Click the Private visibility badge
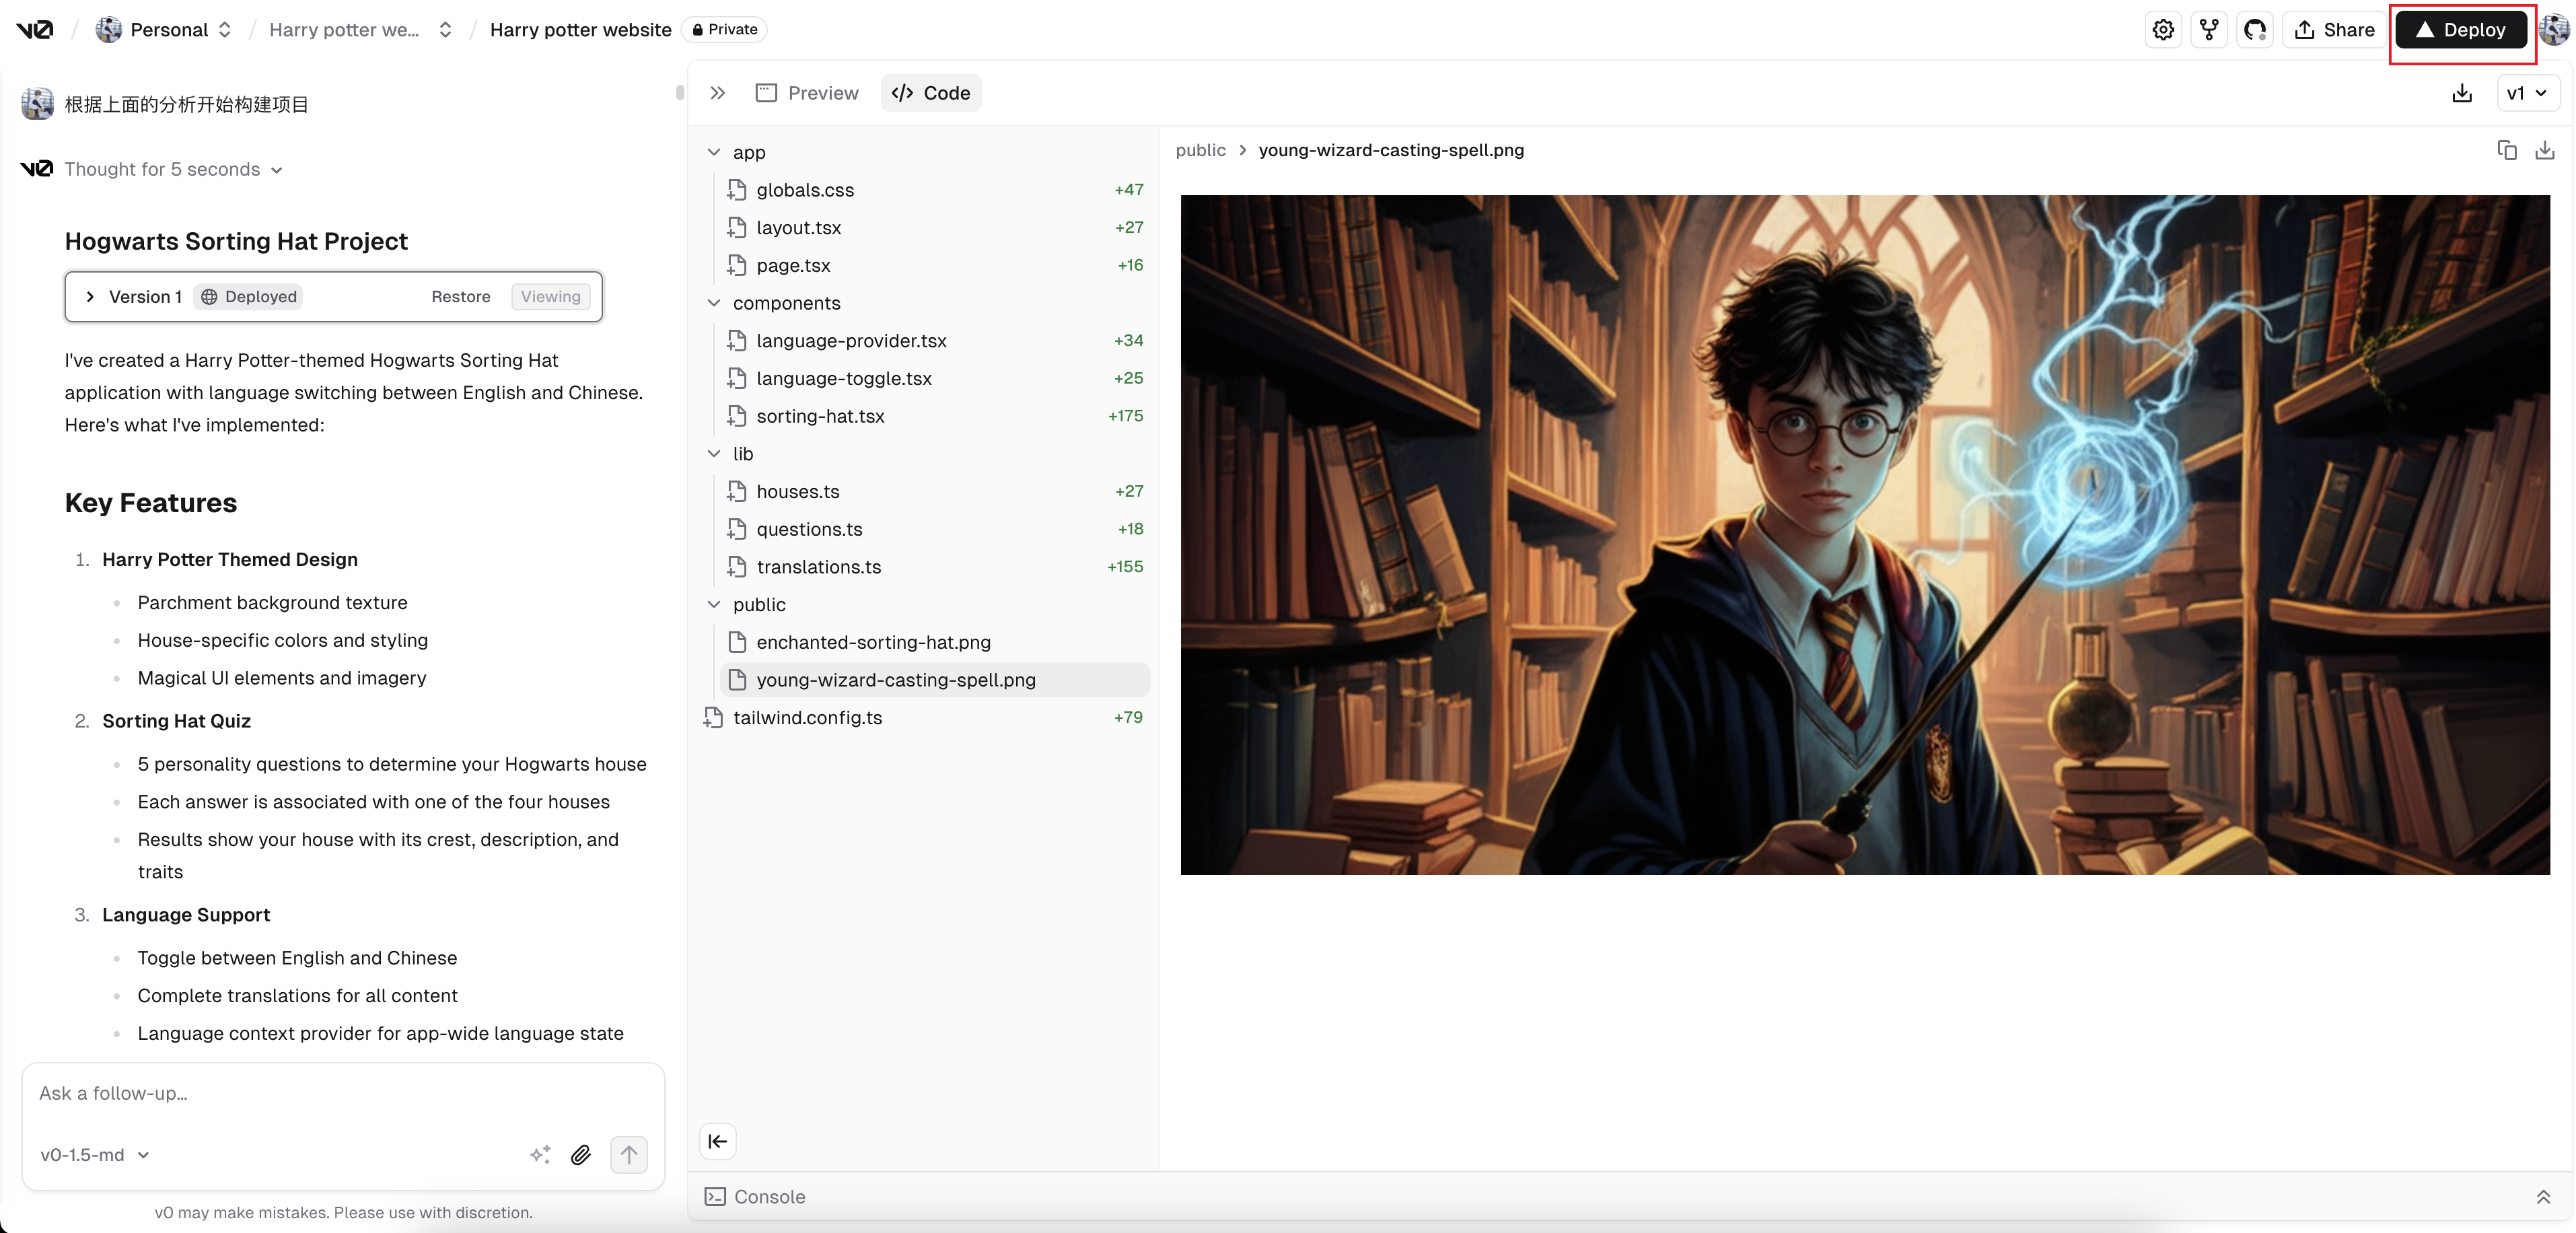Image resolution: width=2576 pixels, height=1233 pixels. [725, 29]
